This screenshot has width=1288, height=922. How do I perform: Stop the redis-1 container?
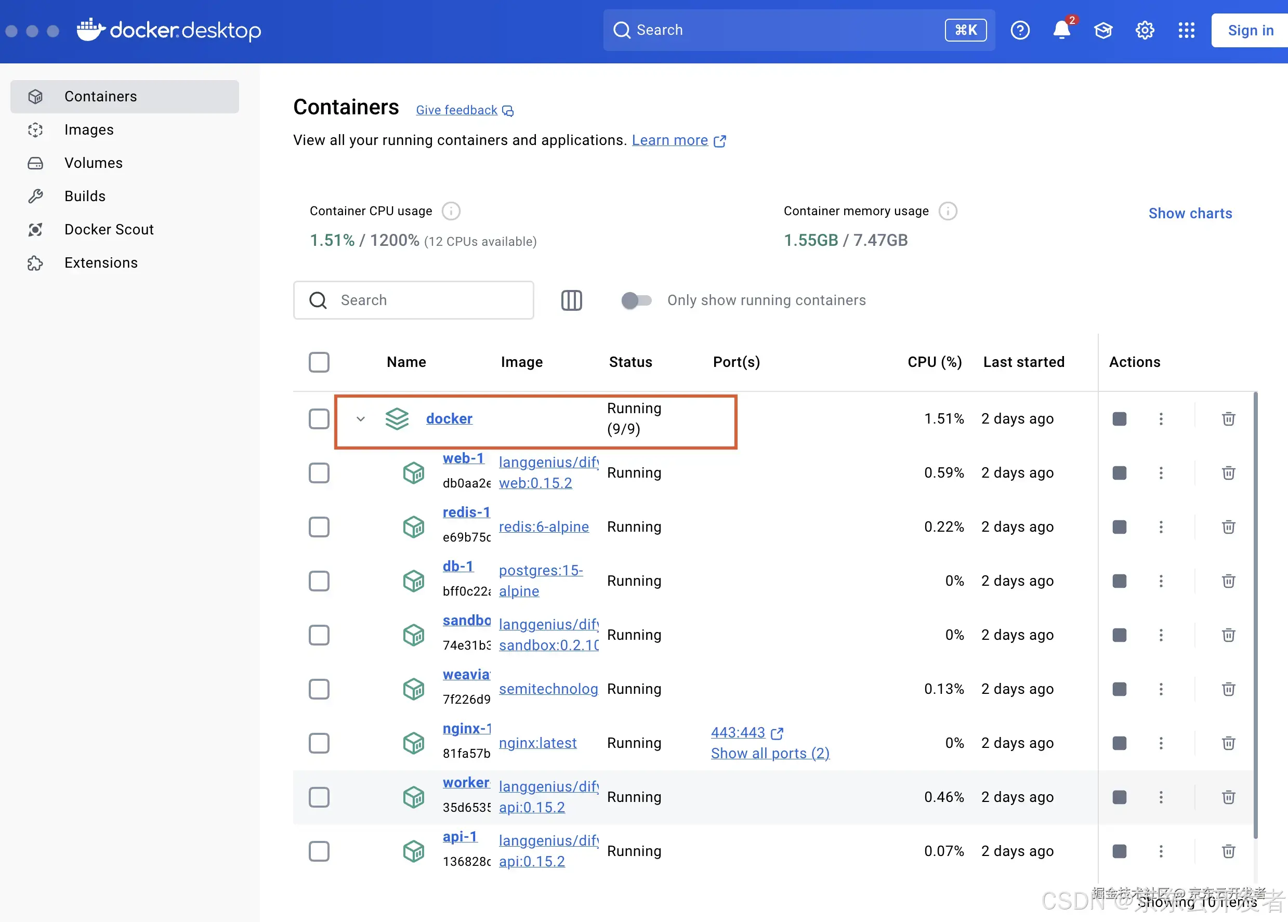point(1120,527)
